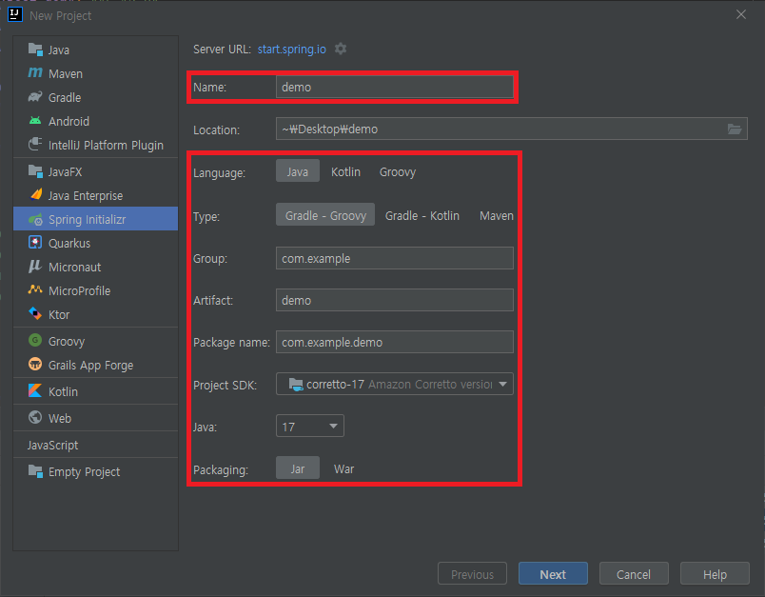The image size is (765, 597).
Task: Click the Android robot icon
Action: tap(35, 121)
